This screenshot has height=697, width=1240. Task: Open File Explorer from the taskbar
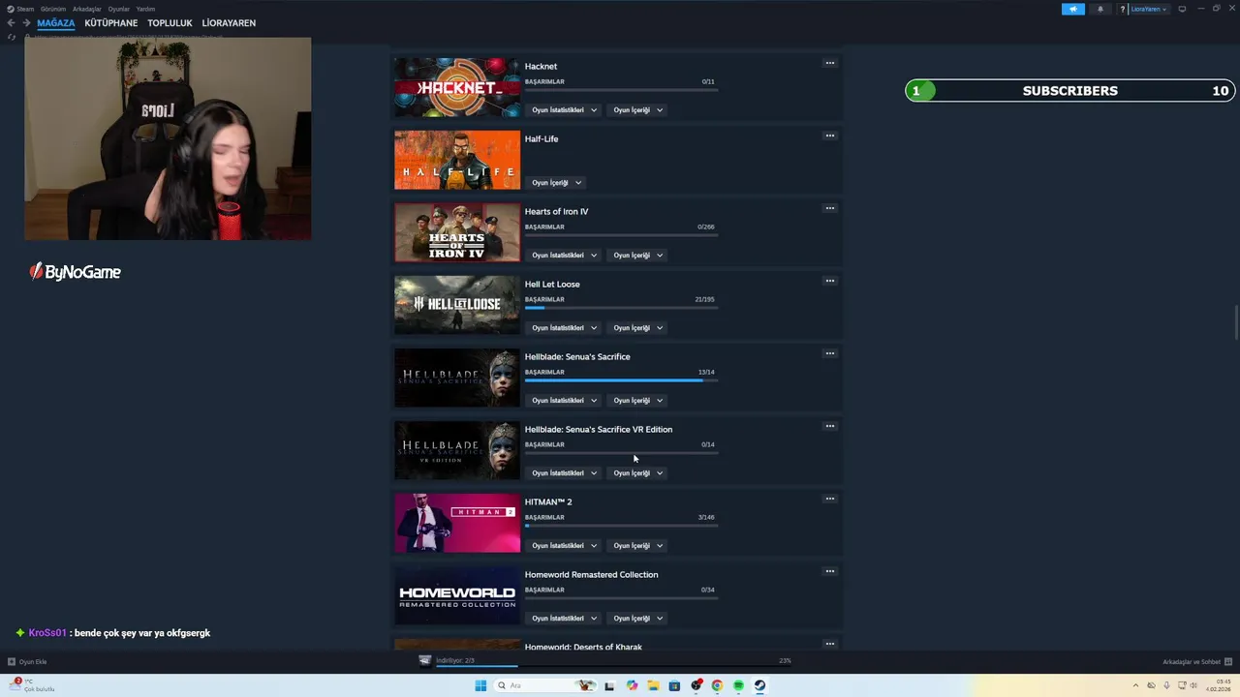(x=653, y=685)
